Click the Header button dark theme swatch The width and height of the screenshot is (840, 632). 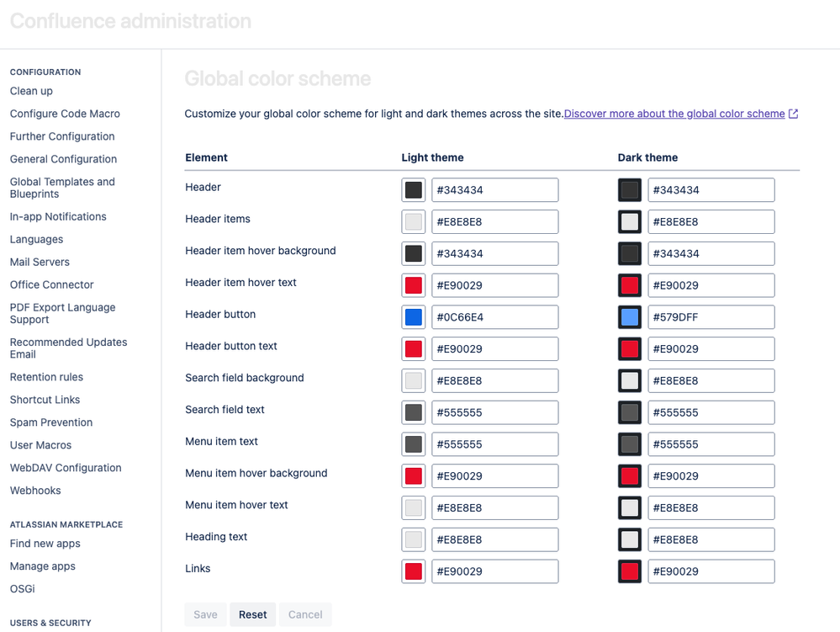point(630,316)
